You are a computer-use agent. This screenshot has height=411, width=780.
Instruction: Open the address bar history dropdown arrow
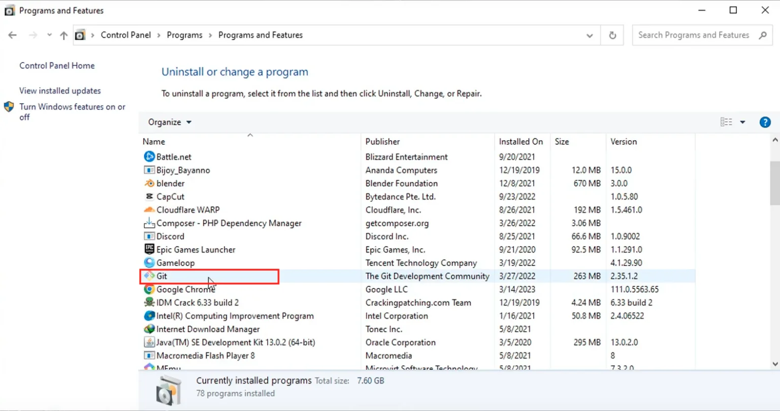pos(589,35)
